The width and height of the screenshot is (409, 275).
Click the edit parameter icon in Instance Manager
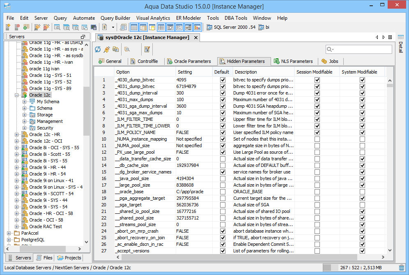click(x=147, y=49)
